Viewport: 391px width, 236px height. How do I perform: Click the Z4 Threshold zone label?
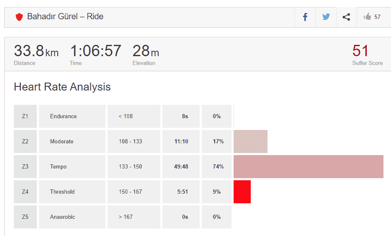(62, 192)
